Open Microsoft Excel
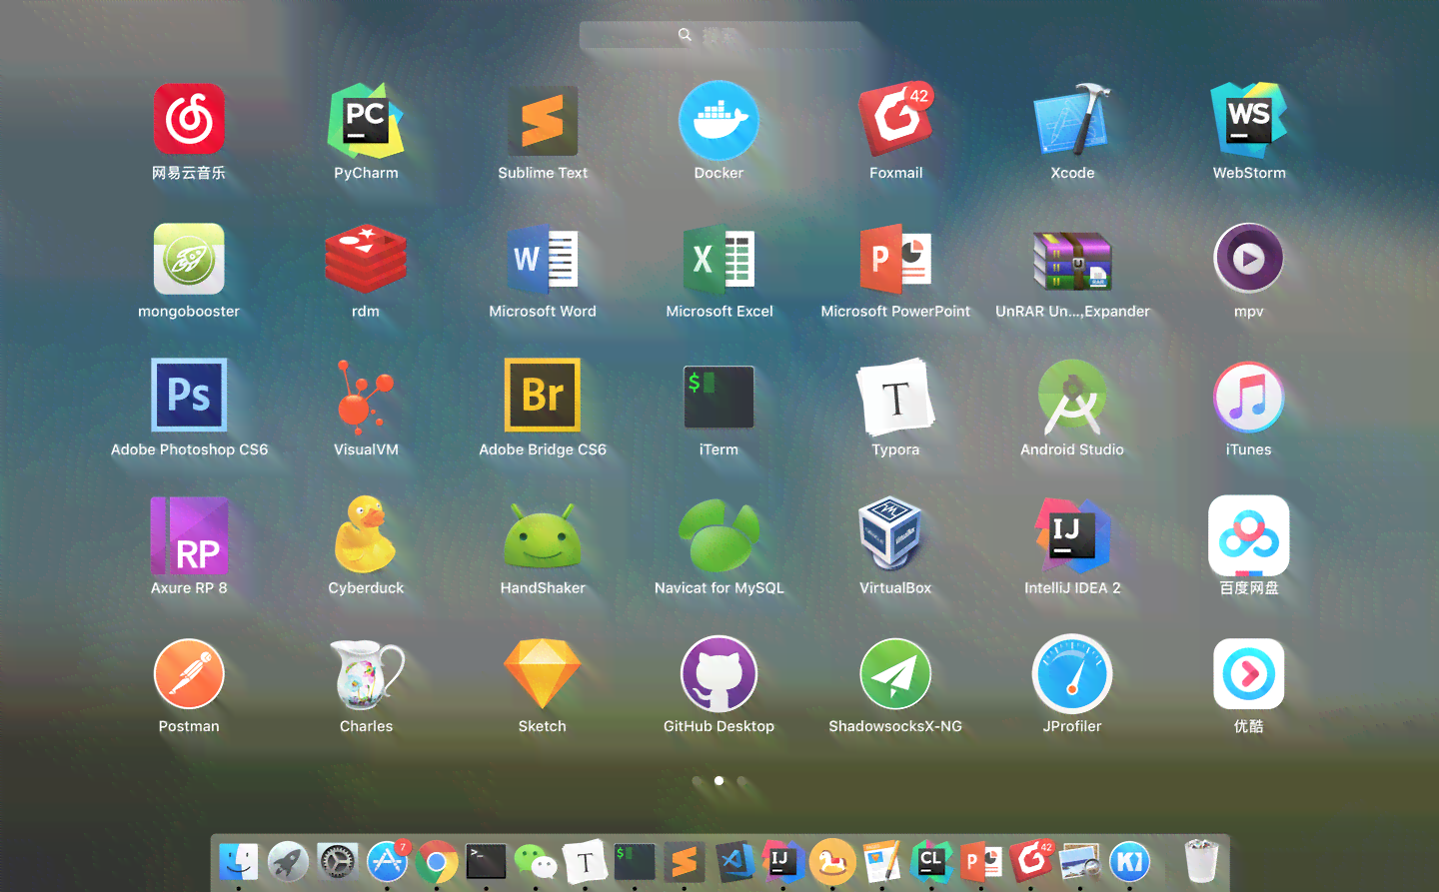This screenshot has width=1439, height=892. (719, 259)
